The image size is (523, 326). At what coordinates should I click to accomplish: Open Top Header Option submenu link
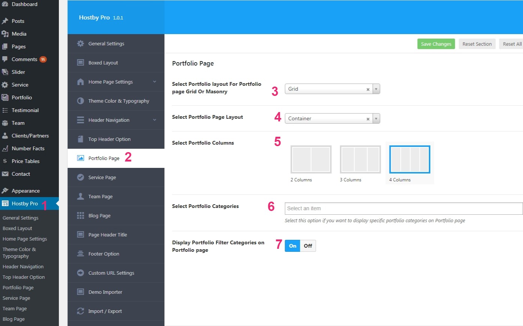click(x=24, y=277)
